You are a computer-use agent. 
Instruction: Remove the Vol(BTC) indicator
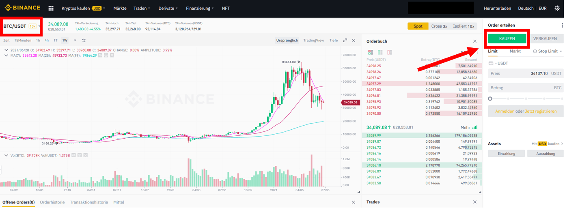85,155
